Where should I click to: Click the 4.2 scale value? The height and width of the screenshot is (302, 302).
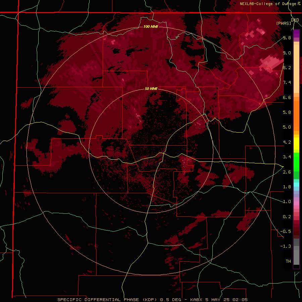(x=287, y=142)
